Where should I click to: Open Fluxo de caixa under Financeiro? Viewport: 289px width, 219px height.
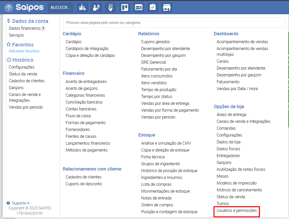[x=78, y=116]
